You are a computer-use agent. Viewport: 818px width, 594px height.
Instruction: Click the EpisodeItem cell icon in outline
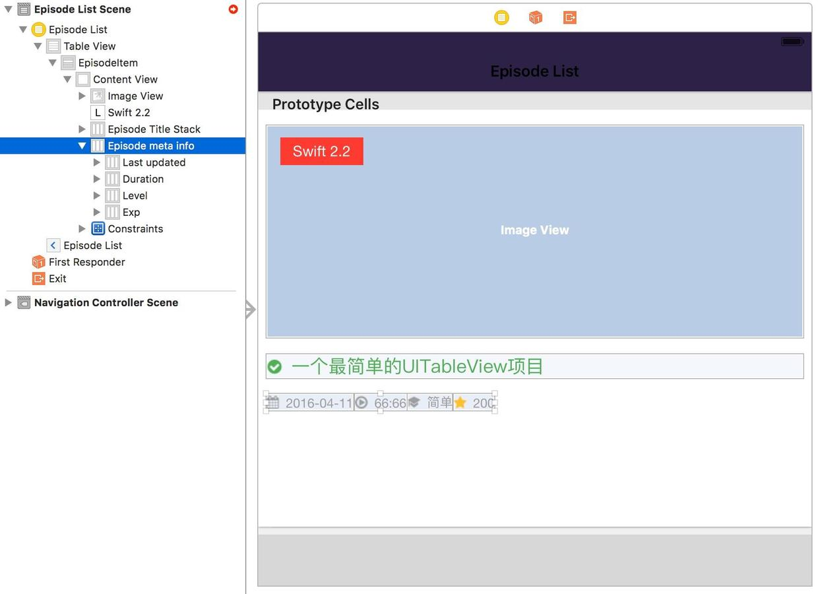click(68, 63)
